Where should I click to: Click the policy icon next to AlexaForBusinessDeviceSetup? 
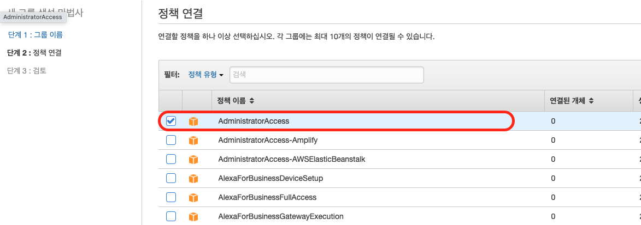point(193,179)
